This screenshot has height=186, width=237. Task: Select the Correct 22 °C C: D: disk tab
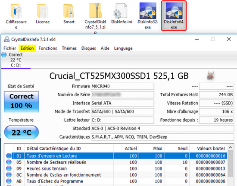[x=16, y=60]
